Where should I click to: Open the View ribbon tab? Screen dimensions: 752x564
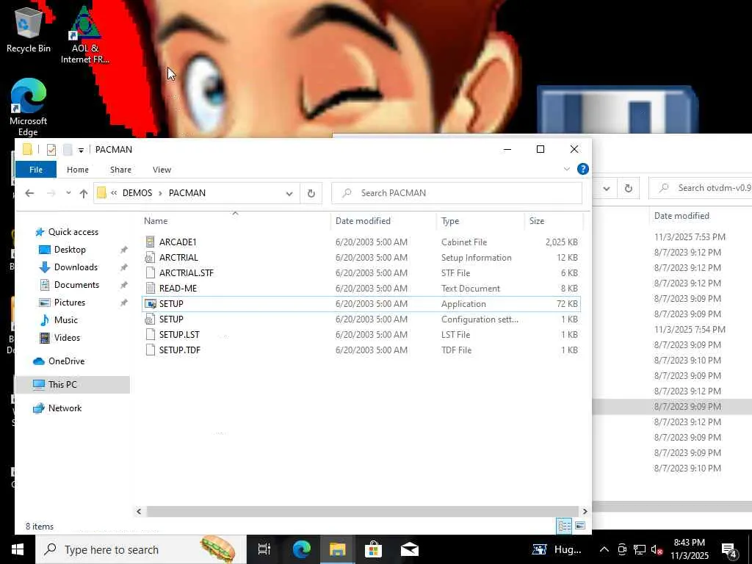point(162,170)
